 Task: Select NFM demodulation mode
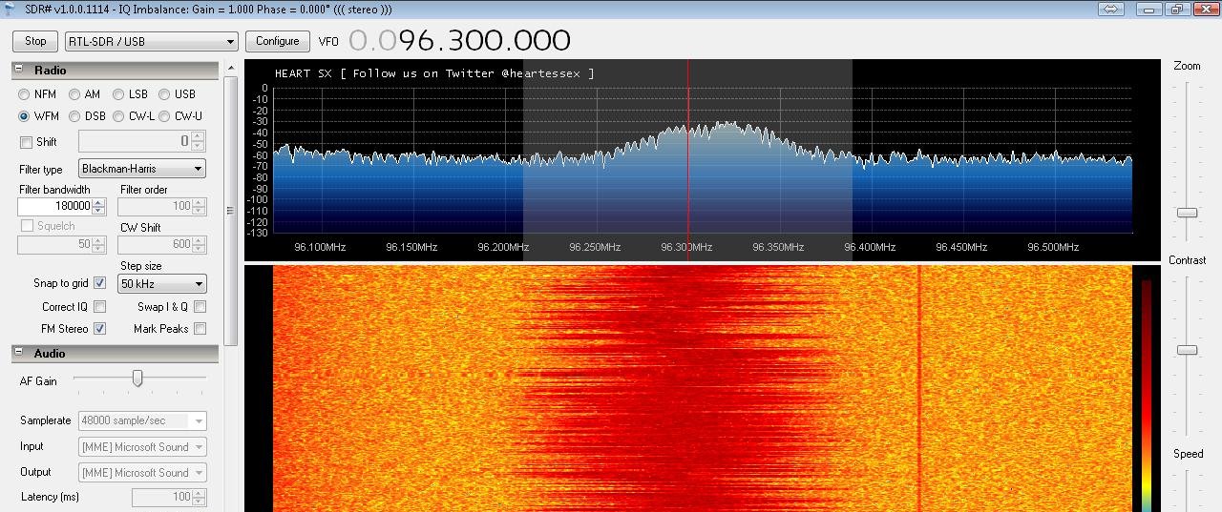(x=24, y=94)
